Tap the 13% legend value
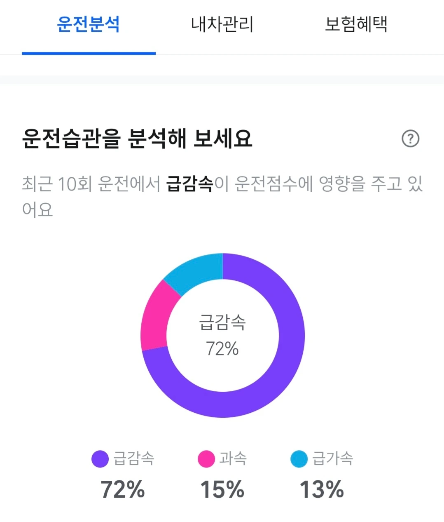 point(322,489)
